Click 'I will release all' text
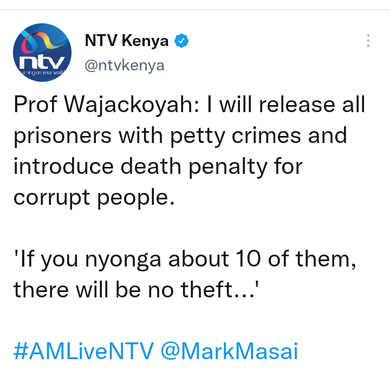The height and width of the screenshot is (370, 390). click(x=286, y=105)
